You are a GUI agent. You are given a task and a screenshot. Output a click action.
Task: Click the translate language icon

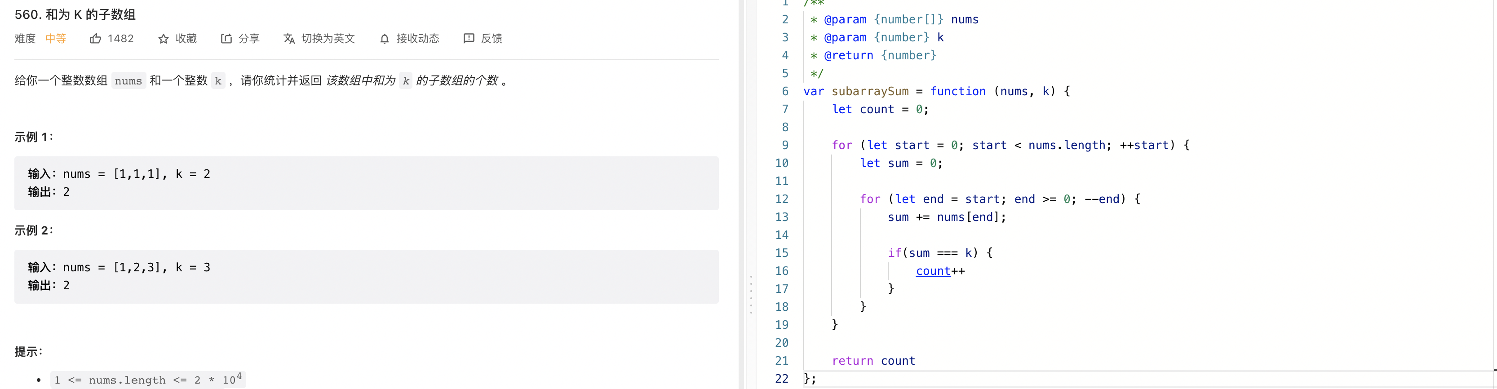click(x=289, y=38)
